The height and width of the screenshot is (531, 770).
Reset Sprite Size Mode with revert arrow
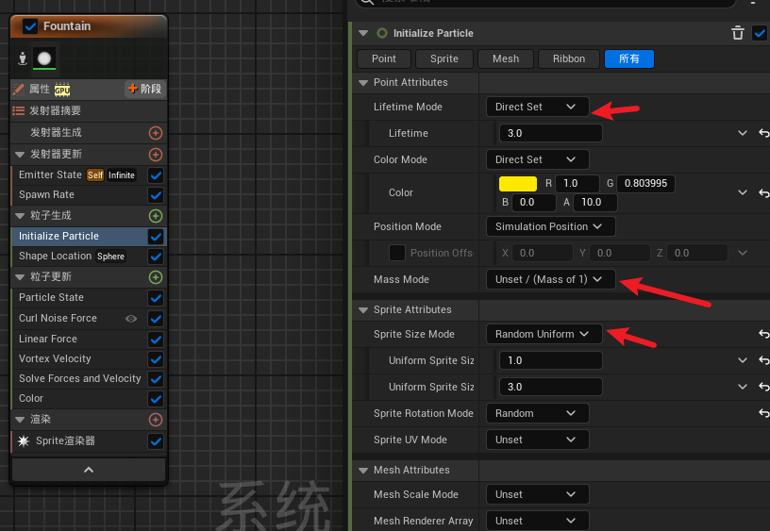pyautogui.click(x=763, y=334)
